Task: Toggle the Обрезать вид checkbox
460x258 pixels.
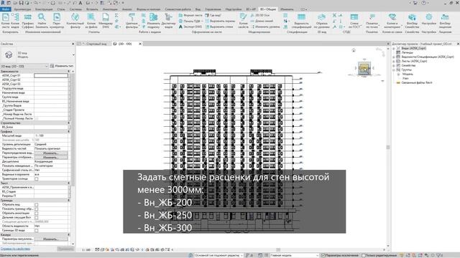Action: (37, 205)
